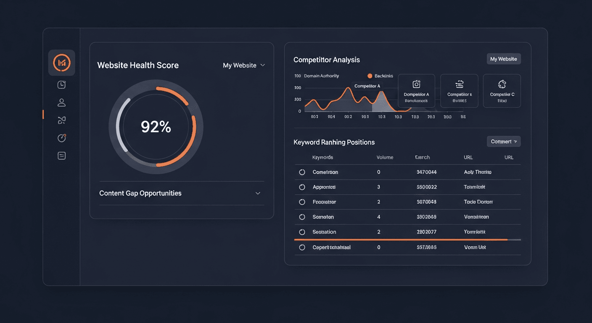Screen dimensions: 592x323
Task: Click My Website button in Competitor Analysis
Action: pos(503,59)
